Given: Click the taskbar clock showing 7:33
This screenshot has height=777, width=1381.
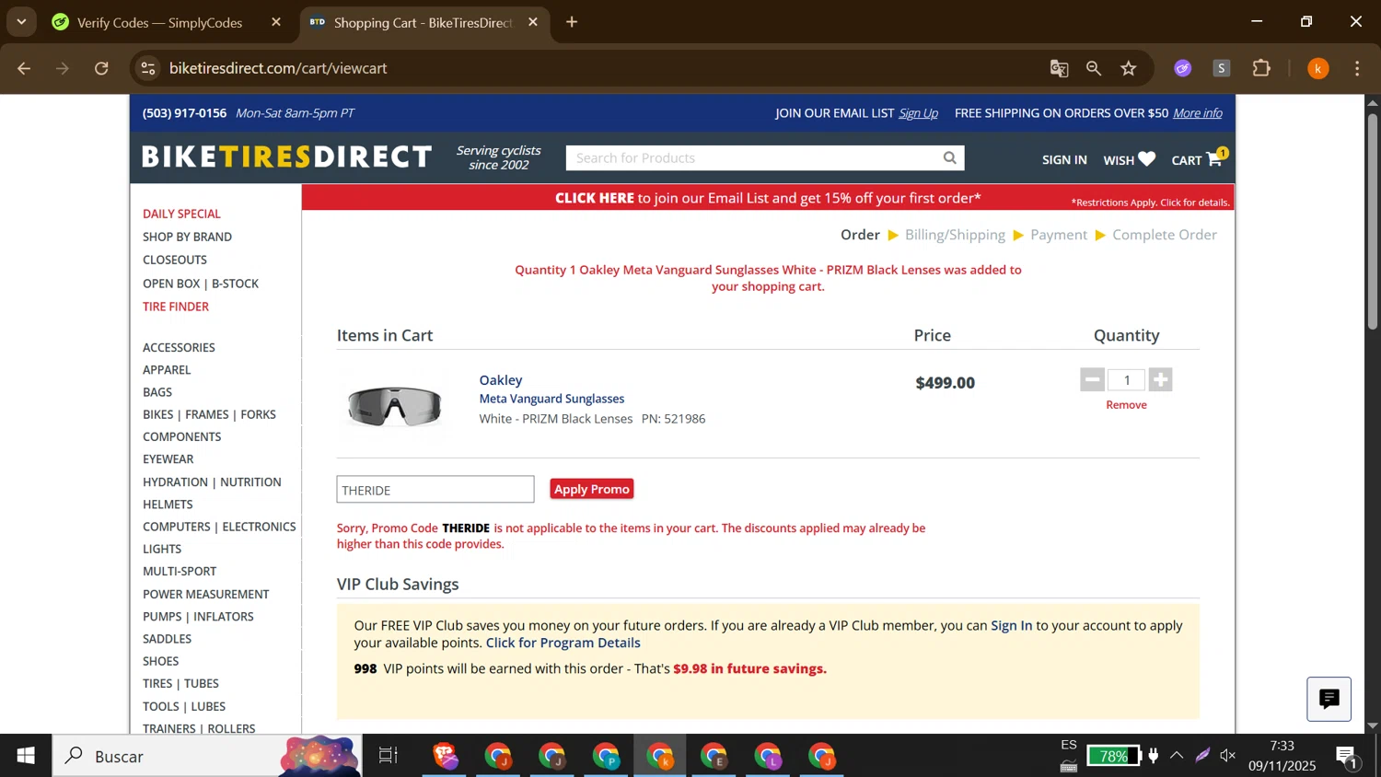Looking at the screenshot, I should [1282, 756].
